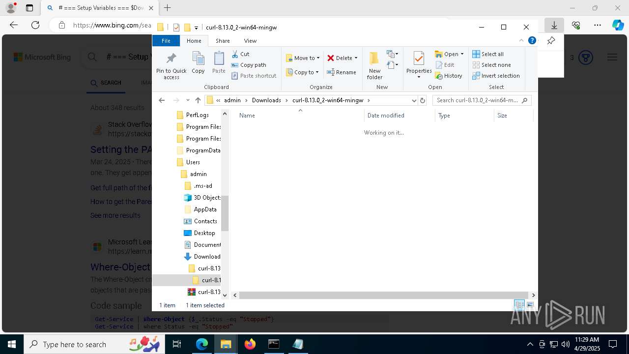Open Task View on taskbar
Image resolution: width=629 pixels, height=354 pixels.
tap(177, 344)
